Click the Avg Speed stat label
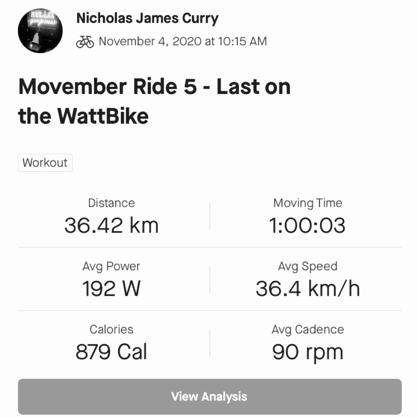Viewport: 418px width, 418px height. tap(308, 267)
